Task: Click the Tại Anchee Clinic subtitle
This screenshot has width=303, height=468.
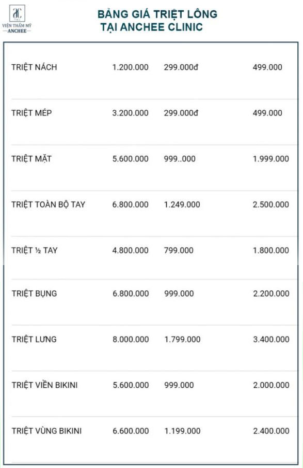Action: click(152, 27)
